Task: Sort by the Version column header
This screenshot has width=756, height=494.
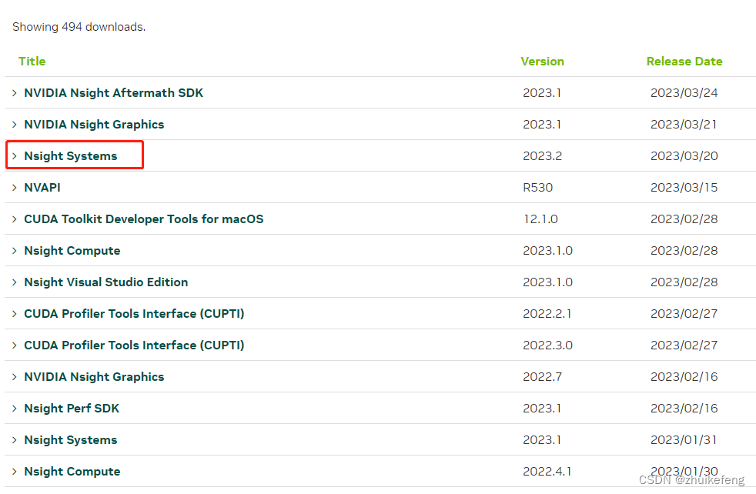Action: tap(543, 62)
